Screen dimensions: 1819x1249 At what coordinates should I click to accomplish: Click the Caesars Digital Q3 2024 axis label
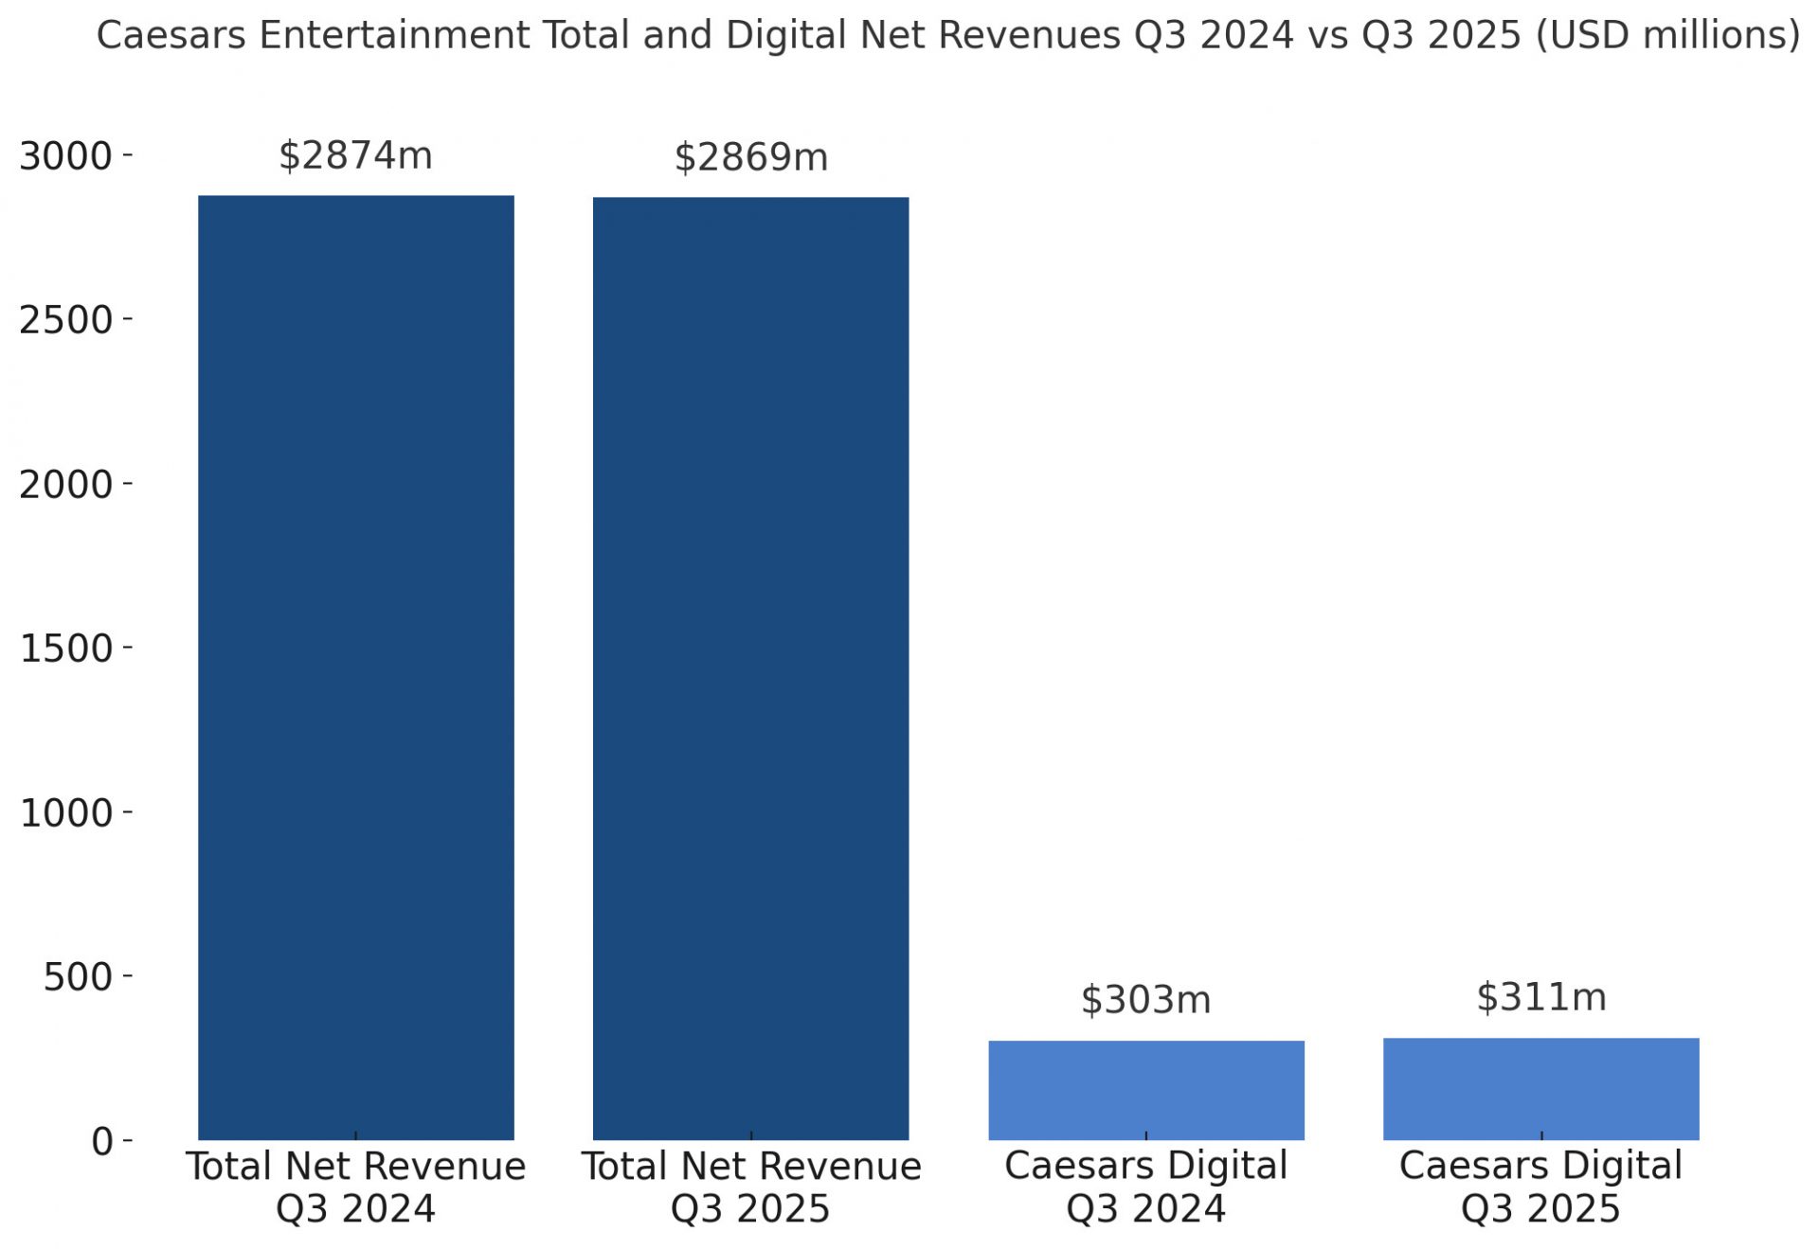coord(1145,1187)
